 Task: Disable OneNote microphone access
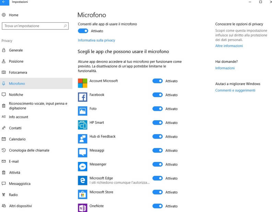pyautogui.click(x=157, y=206)
